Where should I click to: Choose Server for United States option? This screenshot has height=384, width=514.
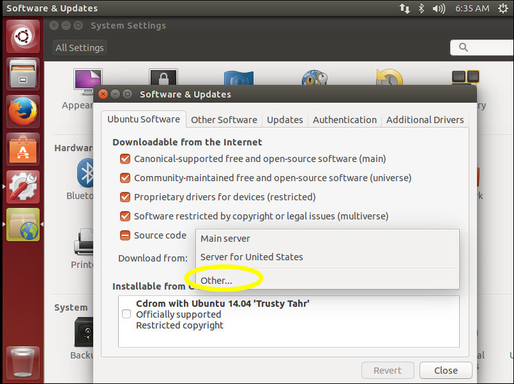327,257
